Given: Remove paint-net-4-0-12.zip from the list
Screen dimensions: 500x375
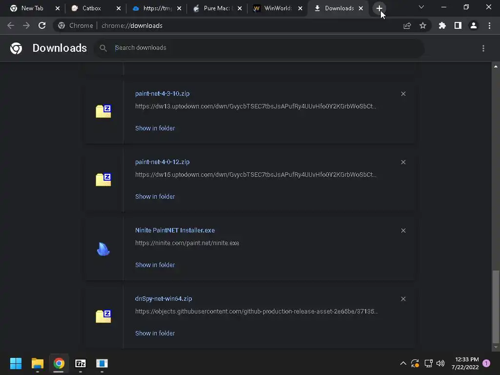Looking at the screenshot, I should [403, 162].
